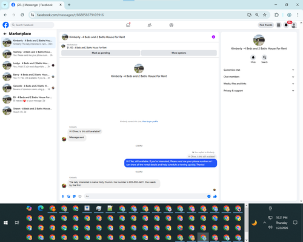
Task: Choose a sticker from composer
Action: tap(75, 196)
